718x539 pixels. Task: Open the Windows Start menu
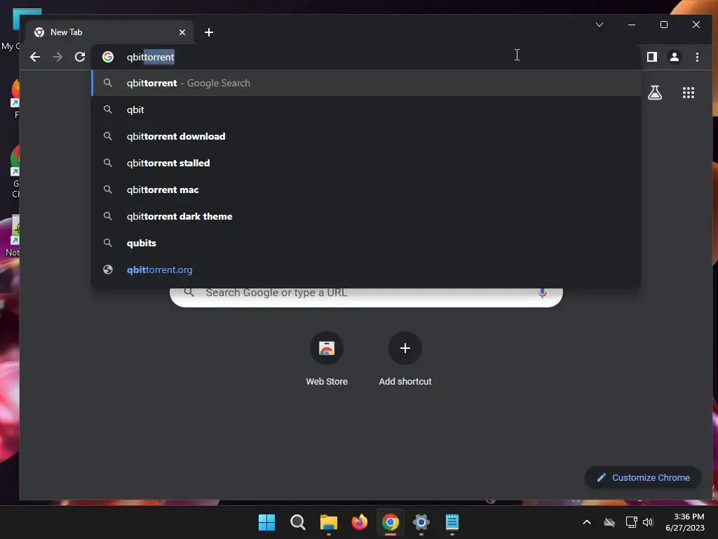click(266, 522)
